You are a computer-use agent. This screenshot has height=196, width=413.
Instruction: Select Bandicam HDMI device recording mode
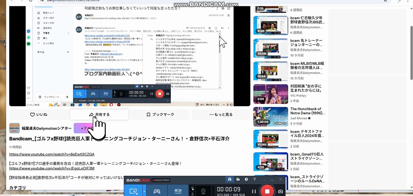tap(178, 191)
